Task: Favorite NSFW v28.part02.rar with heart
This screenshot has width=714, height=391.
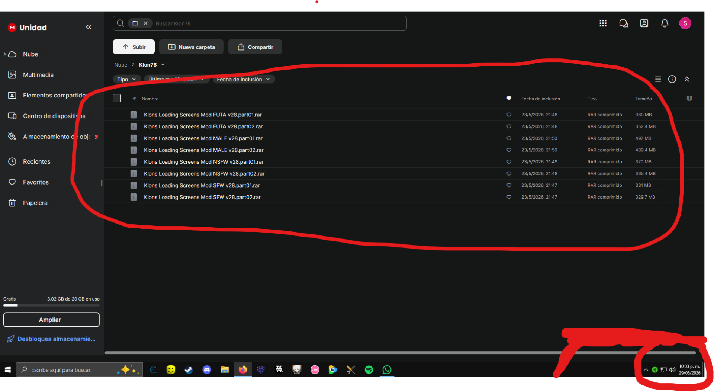Action: (x=509, y=174)
